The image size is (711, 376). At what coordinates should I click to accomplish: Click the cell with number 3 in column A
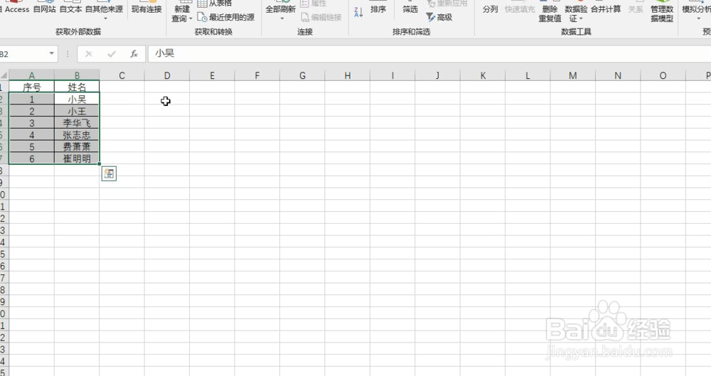(32, 122)
